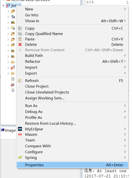Viewport: 132px width, 178px height.
Task: Click the F5 shortcut label
Action: (x=121, y=81)
